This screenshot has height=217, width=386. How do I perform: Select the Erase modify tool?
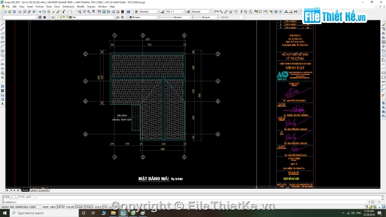[384, 24]
